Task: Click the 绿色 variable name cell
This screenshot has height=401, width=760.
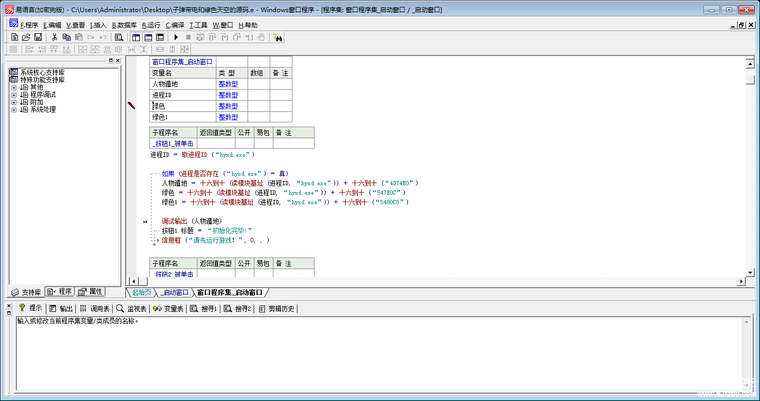Action: [x=183, y=106]
